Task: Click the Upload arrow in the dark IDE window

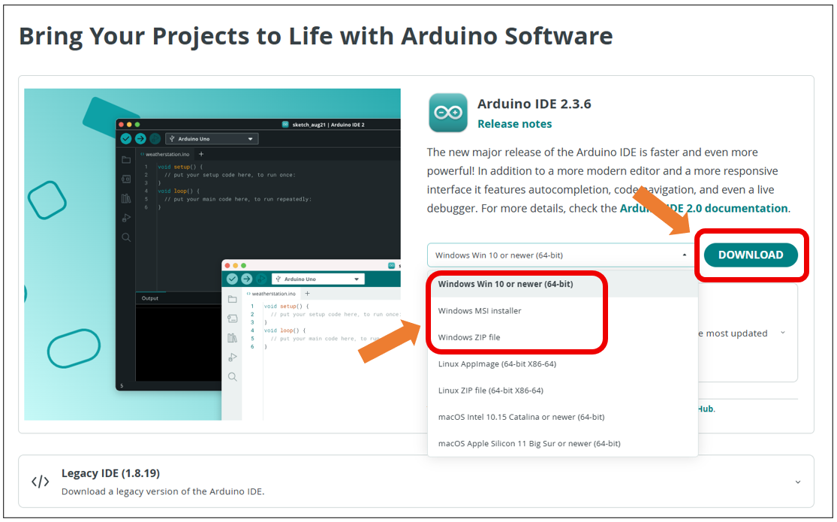Action: coord(140,139)
